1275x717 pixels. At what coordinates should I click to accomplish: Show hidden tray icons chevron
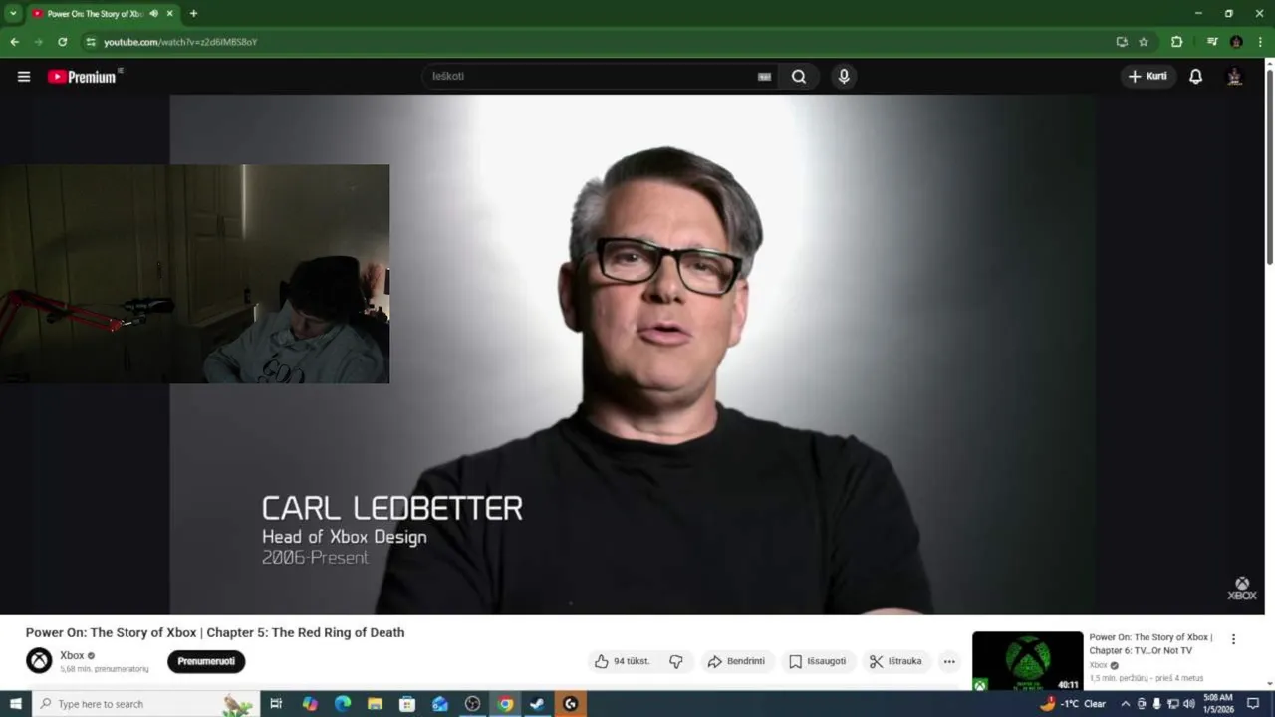[x=1126, y=704]
